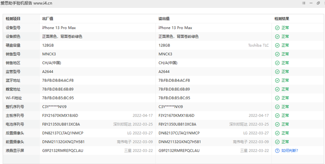The height and width of the screenshot is (164, 325).
Task: Click 78:FB:D8:BE:6B:89 in the 读出值 column
Action: 174,89
